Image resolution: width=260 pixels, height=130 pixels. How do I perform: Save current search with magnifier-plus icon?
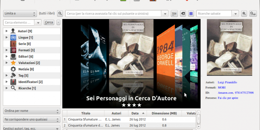point(244,14)
